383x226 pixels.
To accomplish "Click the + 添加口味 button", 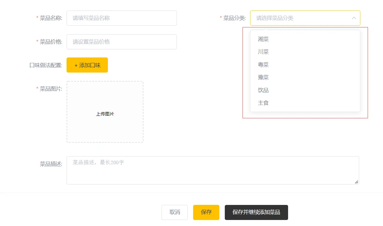I will coord(87,65).
